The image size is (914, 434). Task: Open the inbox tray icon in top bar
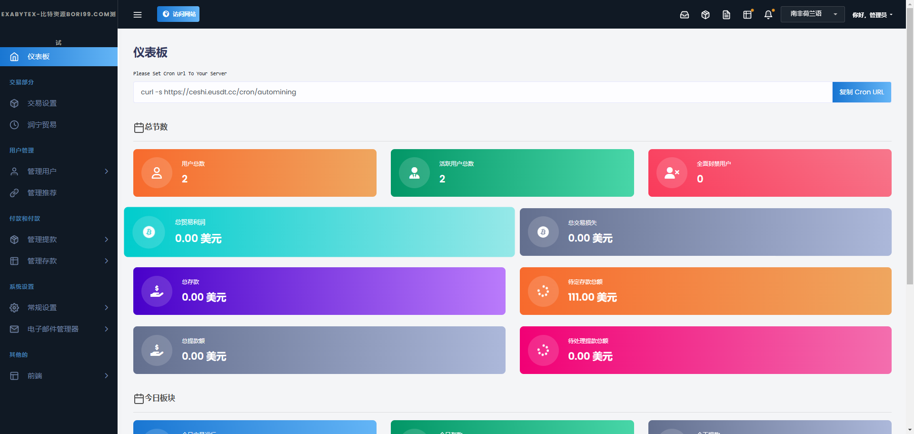coord(685,15)
